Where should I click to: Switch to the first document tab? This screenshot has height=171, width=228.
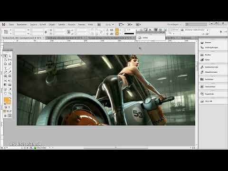point(23,38)
